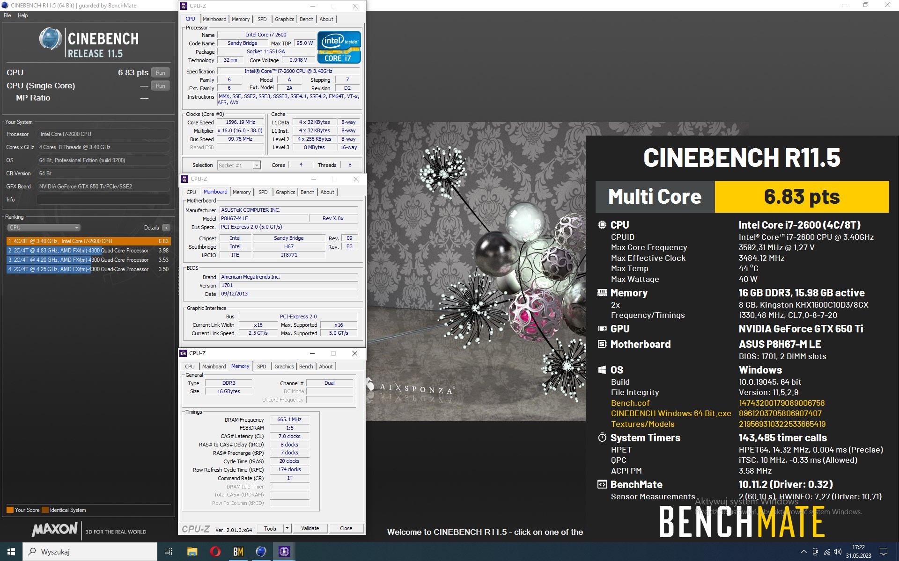Launch Opera browser from the taskbar

[215, 552]
